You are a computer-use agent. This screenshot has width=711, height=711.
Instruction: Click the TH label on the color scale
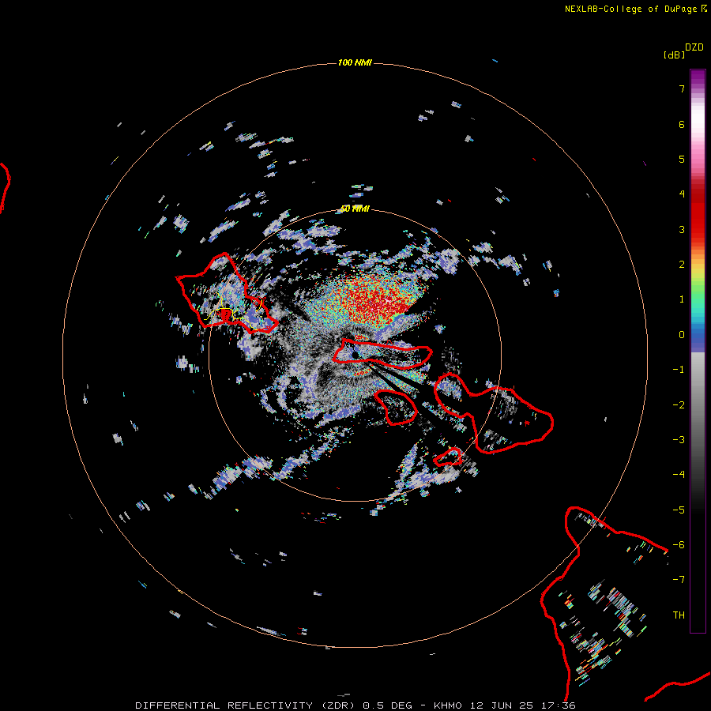point(679,615)
